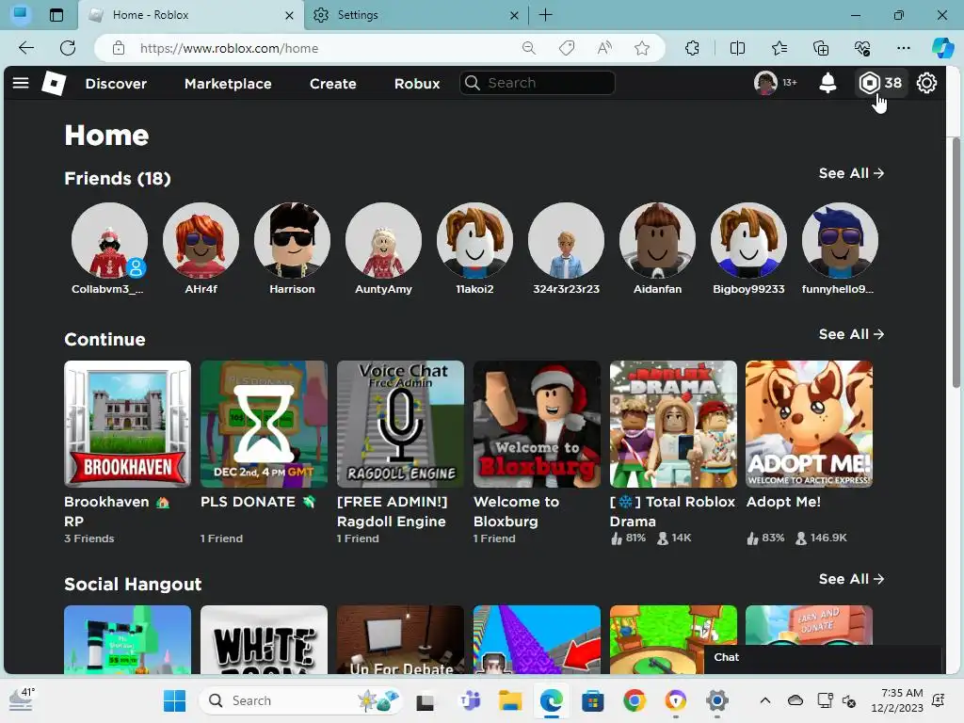The width and height of the screenshot is (964, 723).
Task: Open browser Extensions puzzle icon
Action: pos(692,48)
